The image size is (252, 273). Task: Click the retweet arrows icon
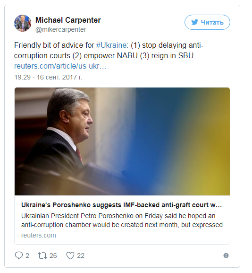(x=42, y=255)
